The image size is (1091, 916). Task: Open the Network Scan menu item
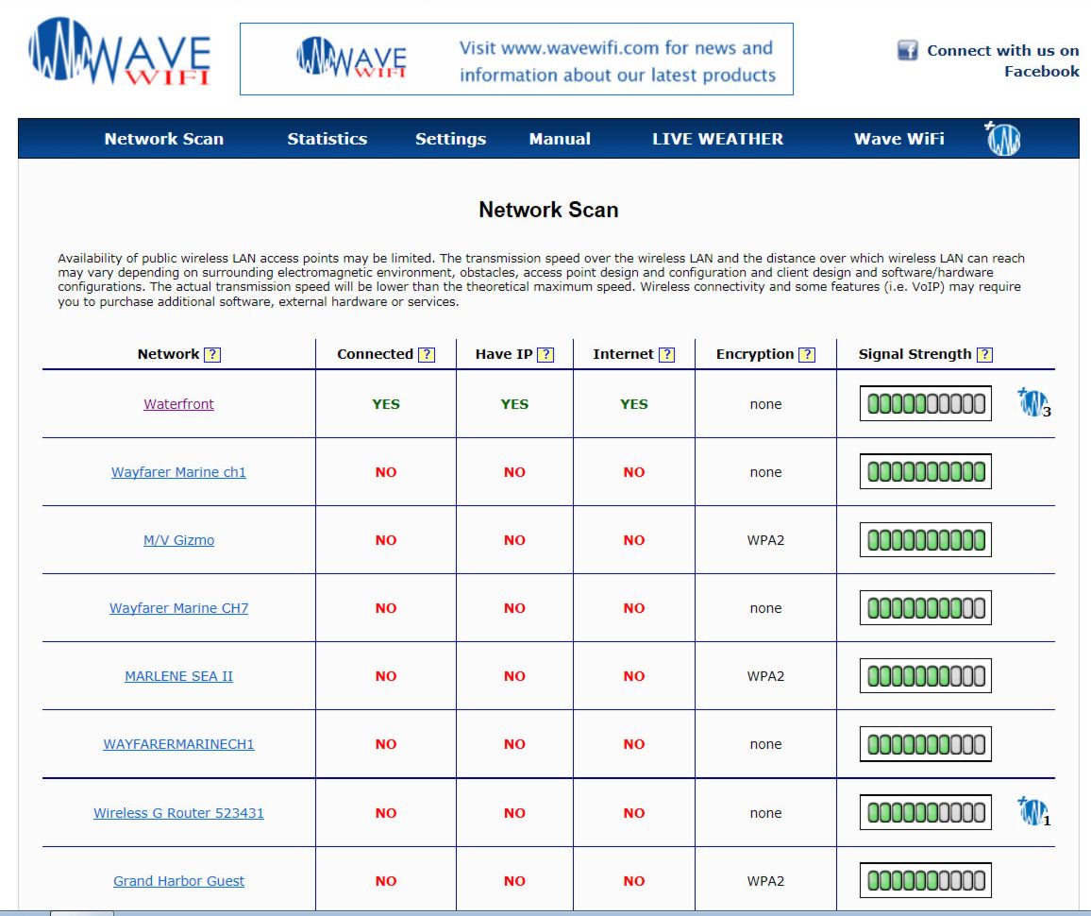(164, 139)
